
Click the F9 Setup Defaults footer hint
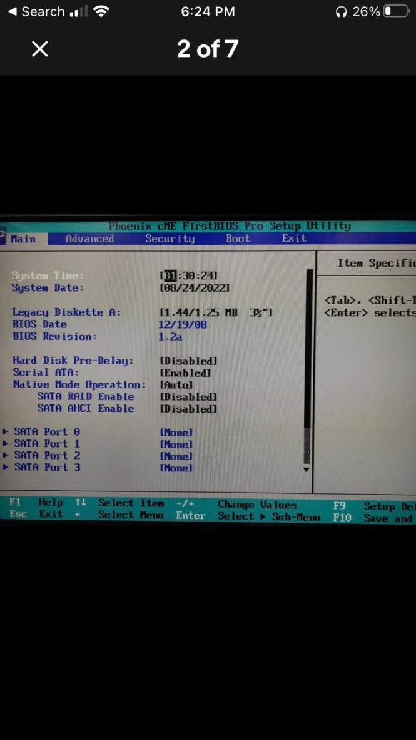[374, 506]
